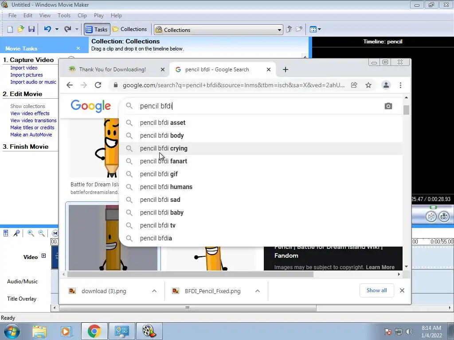This screenshot has width=454, height=340.
Task: Close the Chrome downloads bar
Action: coord(402,290)
